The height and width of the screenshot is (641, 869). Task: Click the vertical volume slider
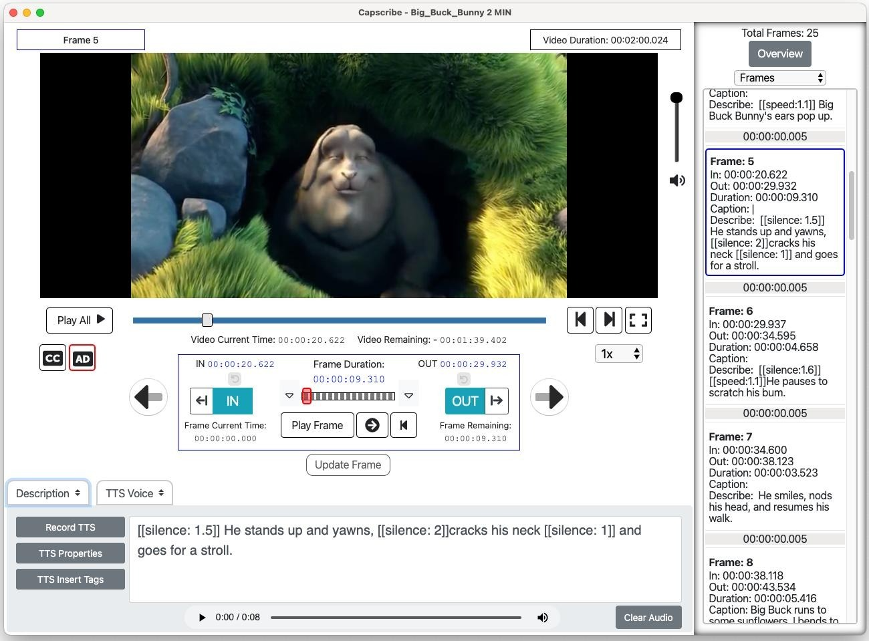click(x=676, y=128)
